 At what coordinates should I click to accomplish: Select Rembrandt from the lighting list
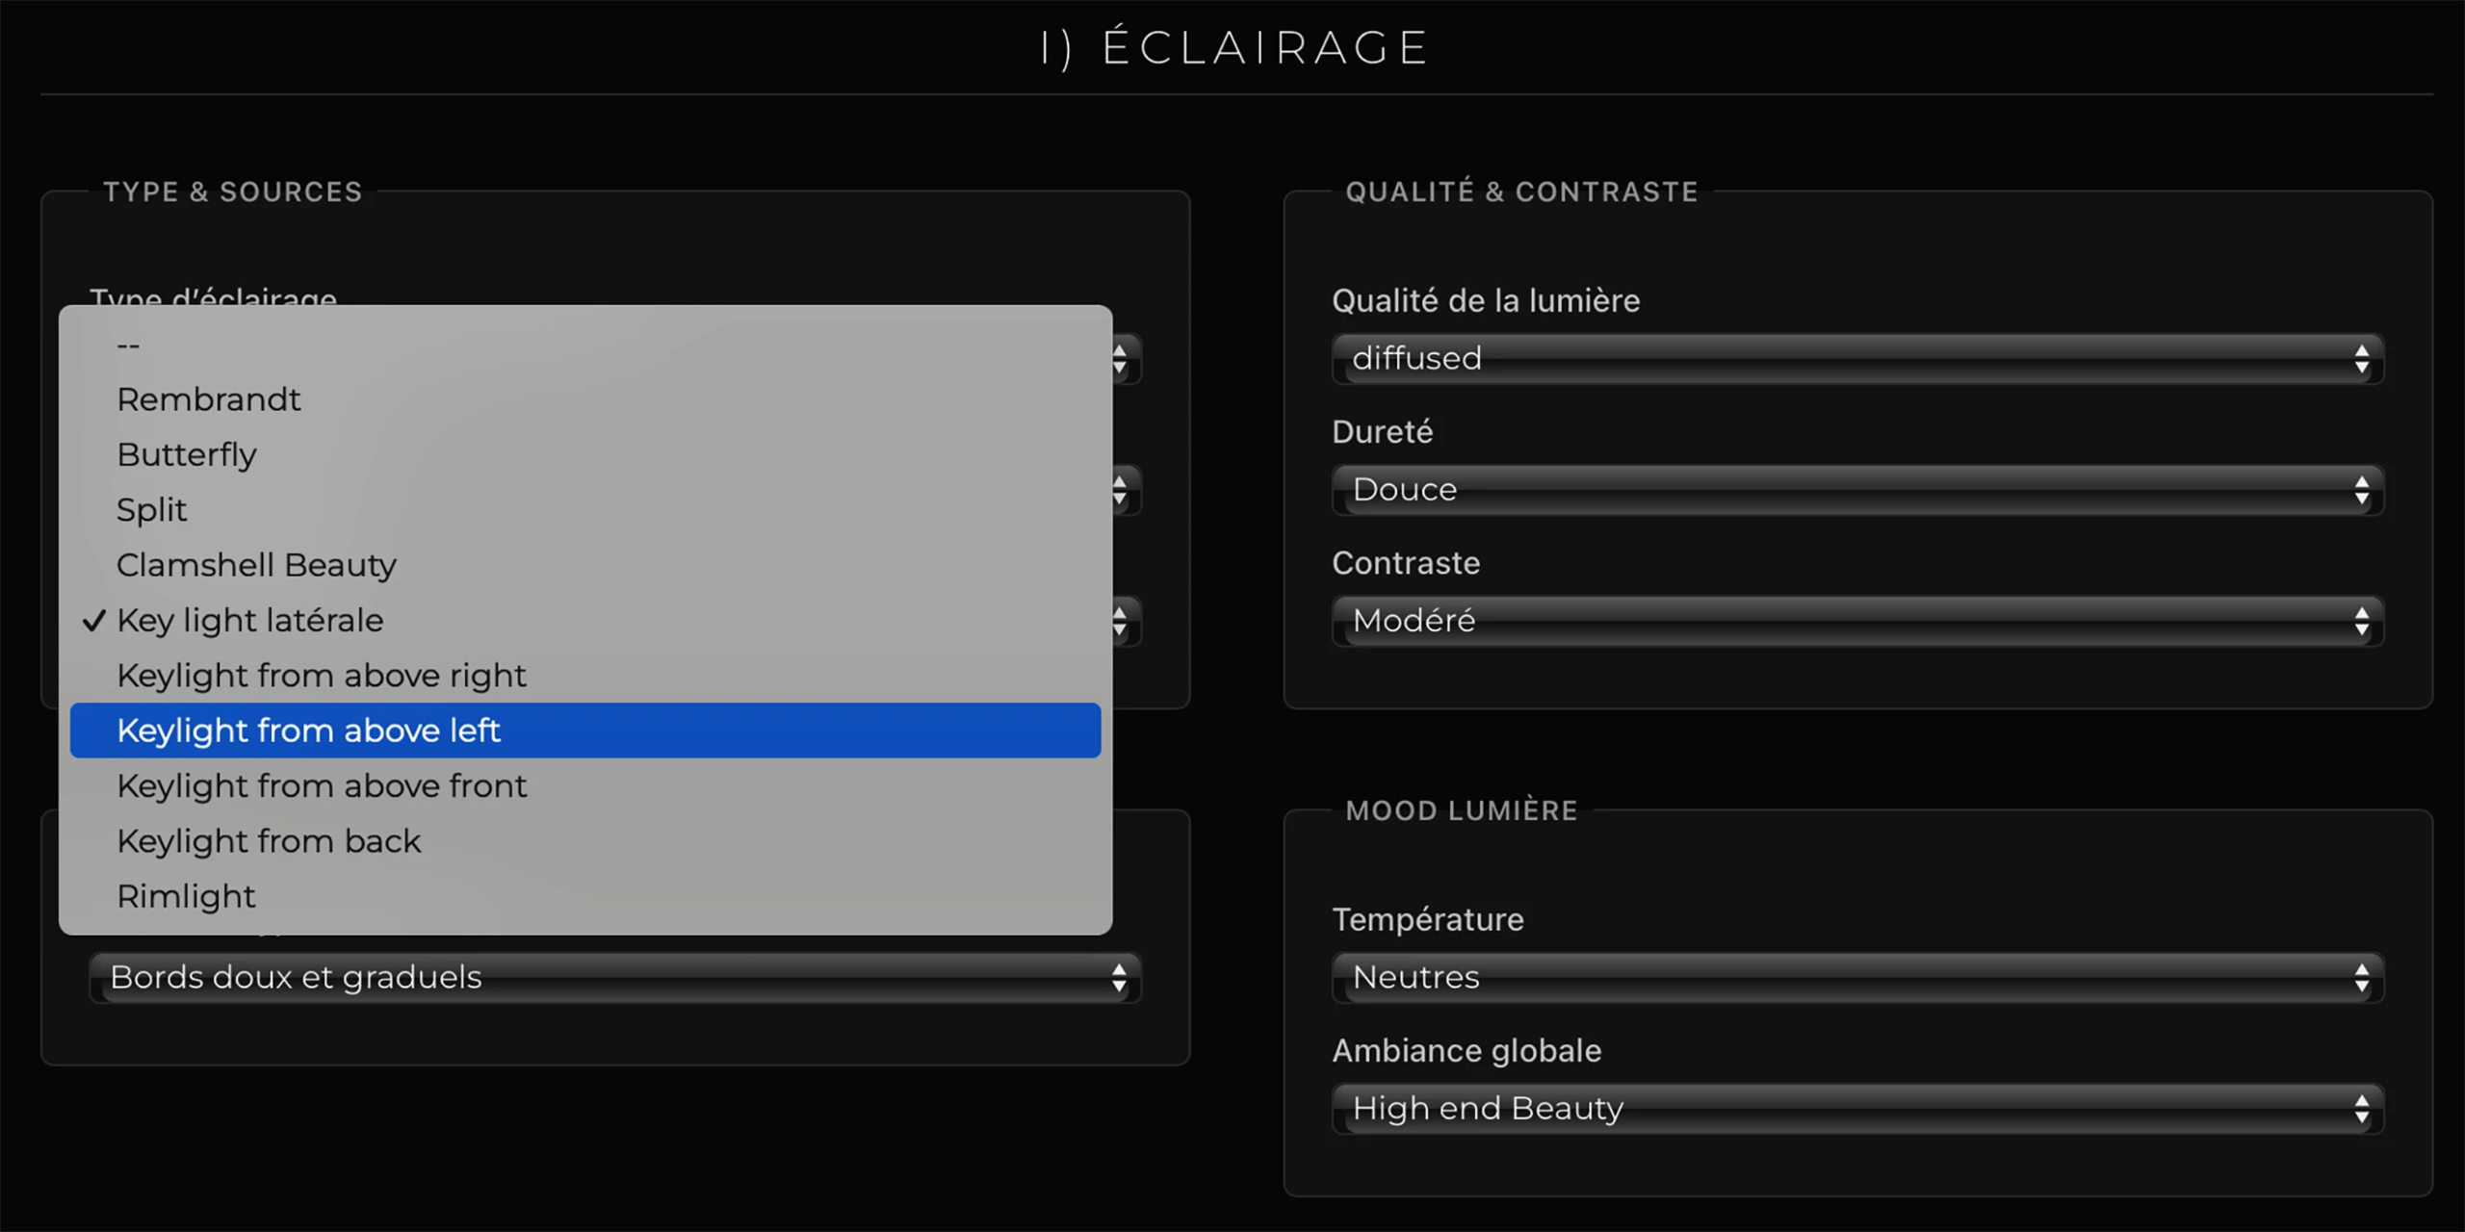tap(208, 399)
